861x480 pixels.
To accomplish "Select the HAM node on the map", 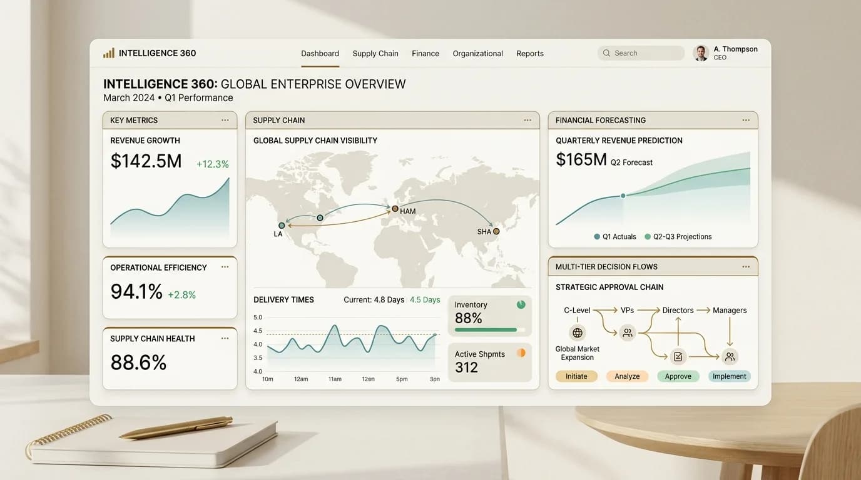I will click(395, 209).
